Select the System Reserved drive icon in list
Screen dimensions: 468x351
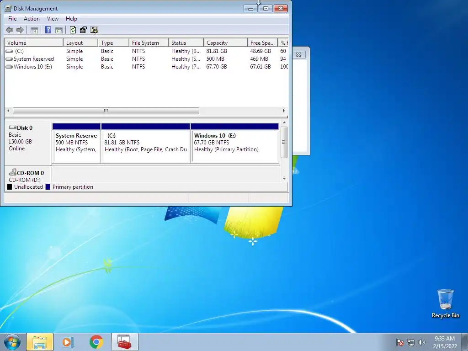click(9, 59)
